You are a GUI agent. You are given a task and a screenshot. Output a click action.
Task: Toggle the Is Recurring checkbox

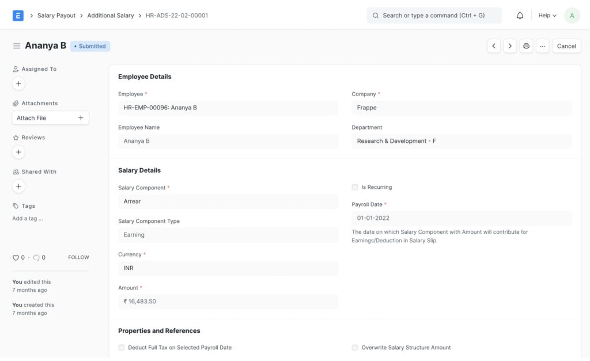pos(355,187)
